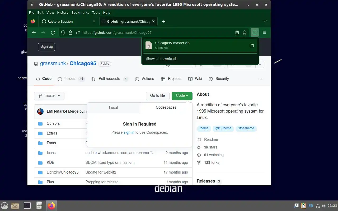Show site security info via the padlock icon

(70, 32)
